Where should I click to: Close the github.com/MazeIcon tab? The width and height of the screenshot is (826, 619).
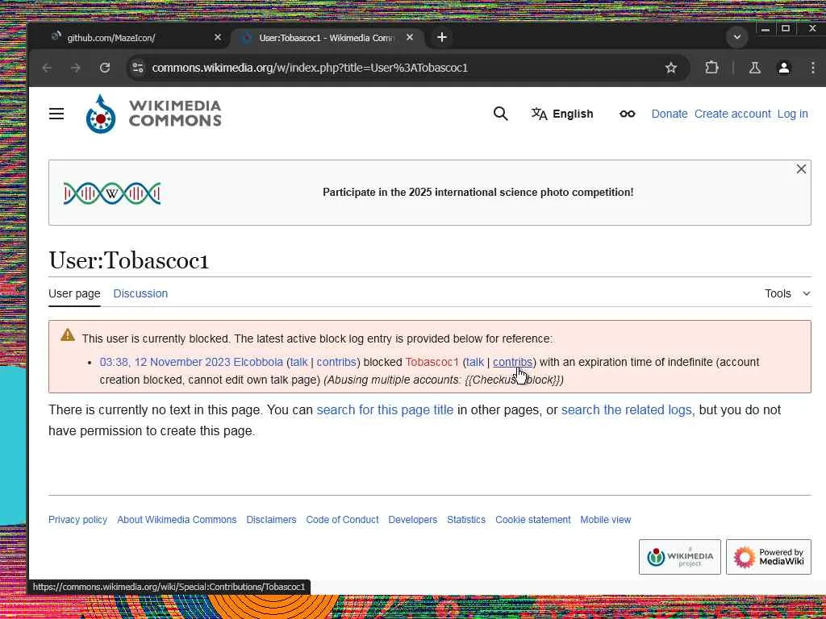218,37
